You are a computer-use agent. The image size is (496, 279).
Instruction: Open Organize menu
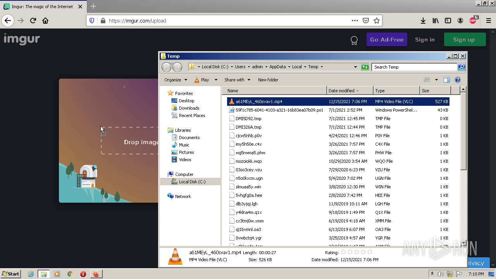coord(176,80)
